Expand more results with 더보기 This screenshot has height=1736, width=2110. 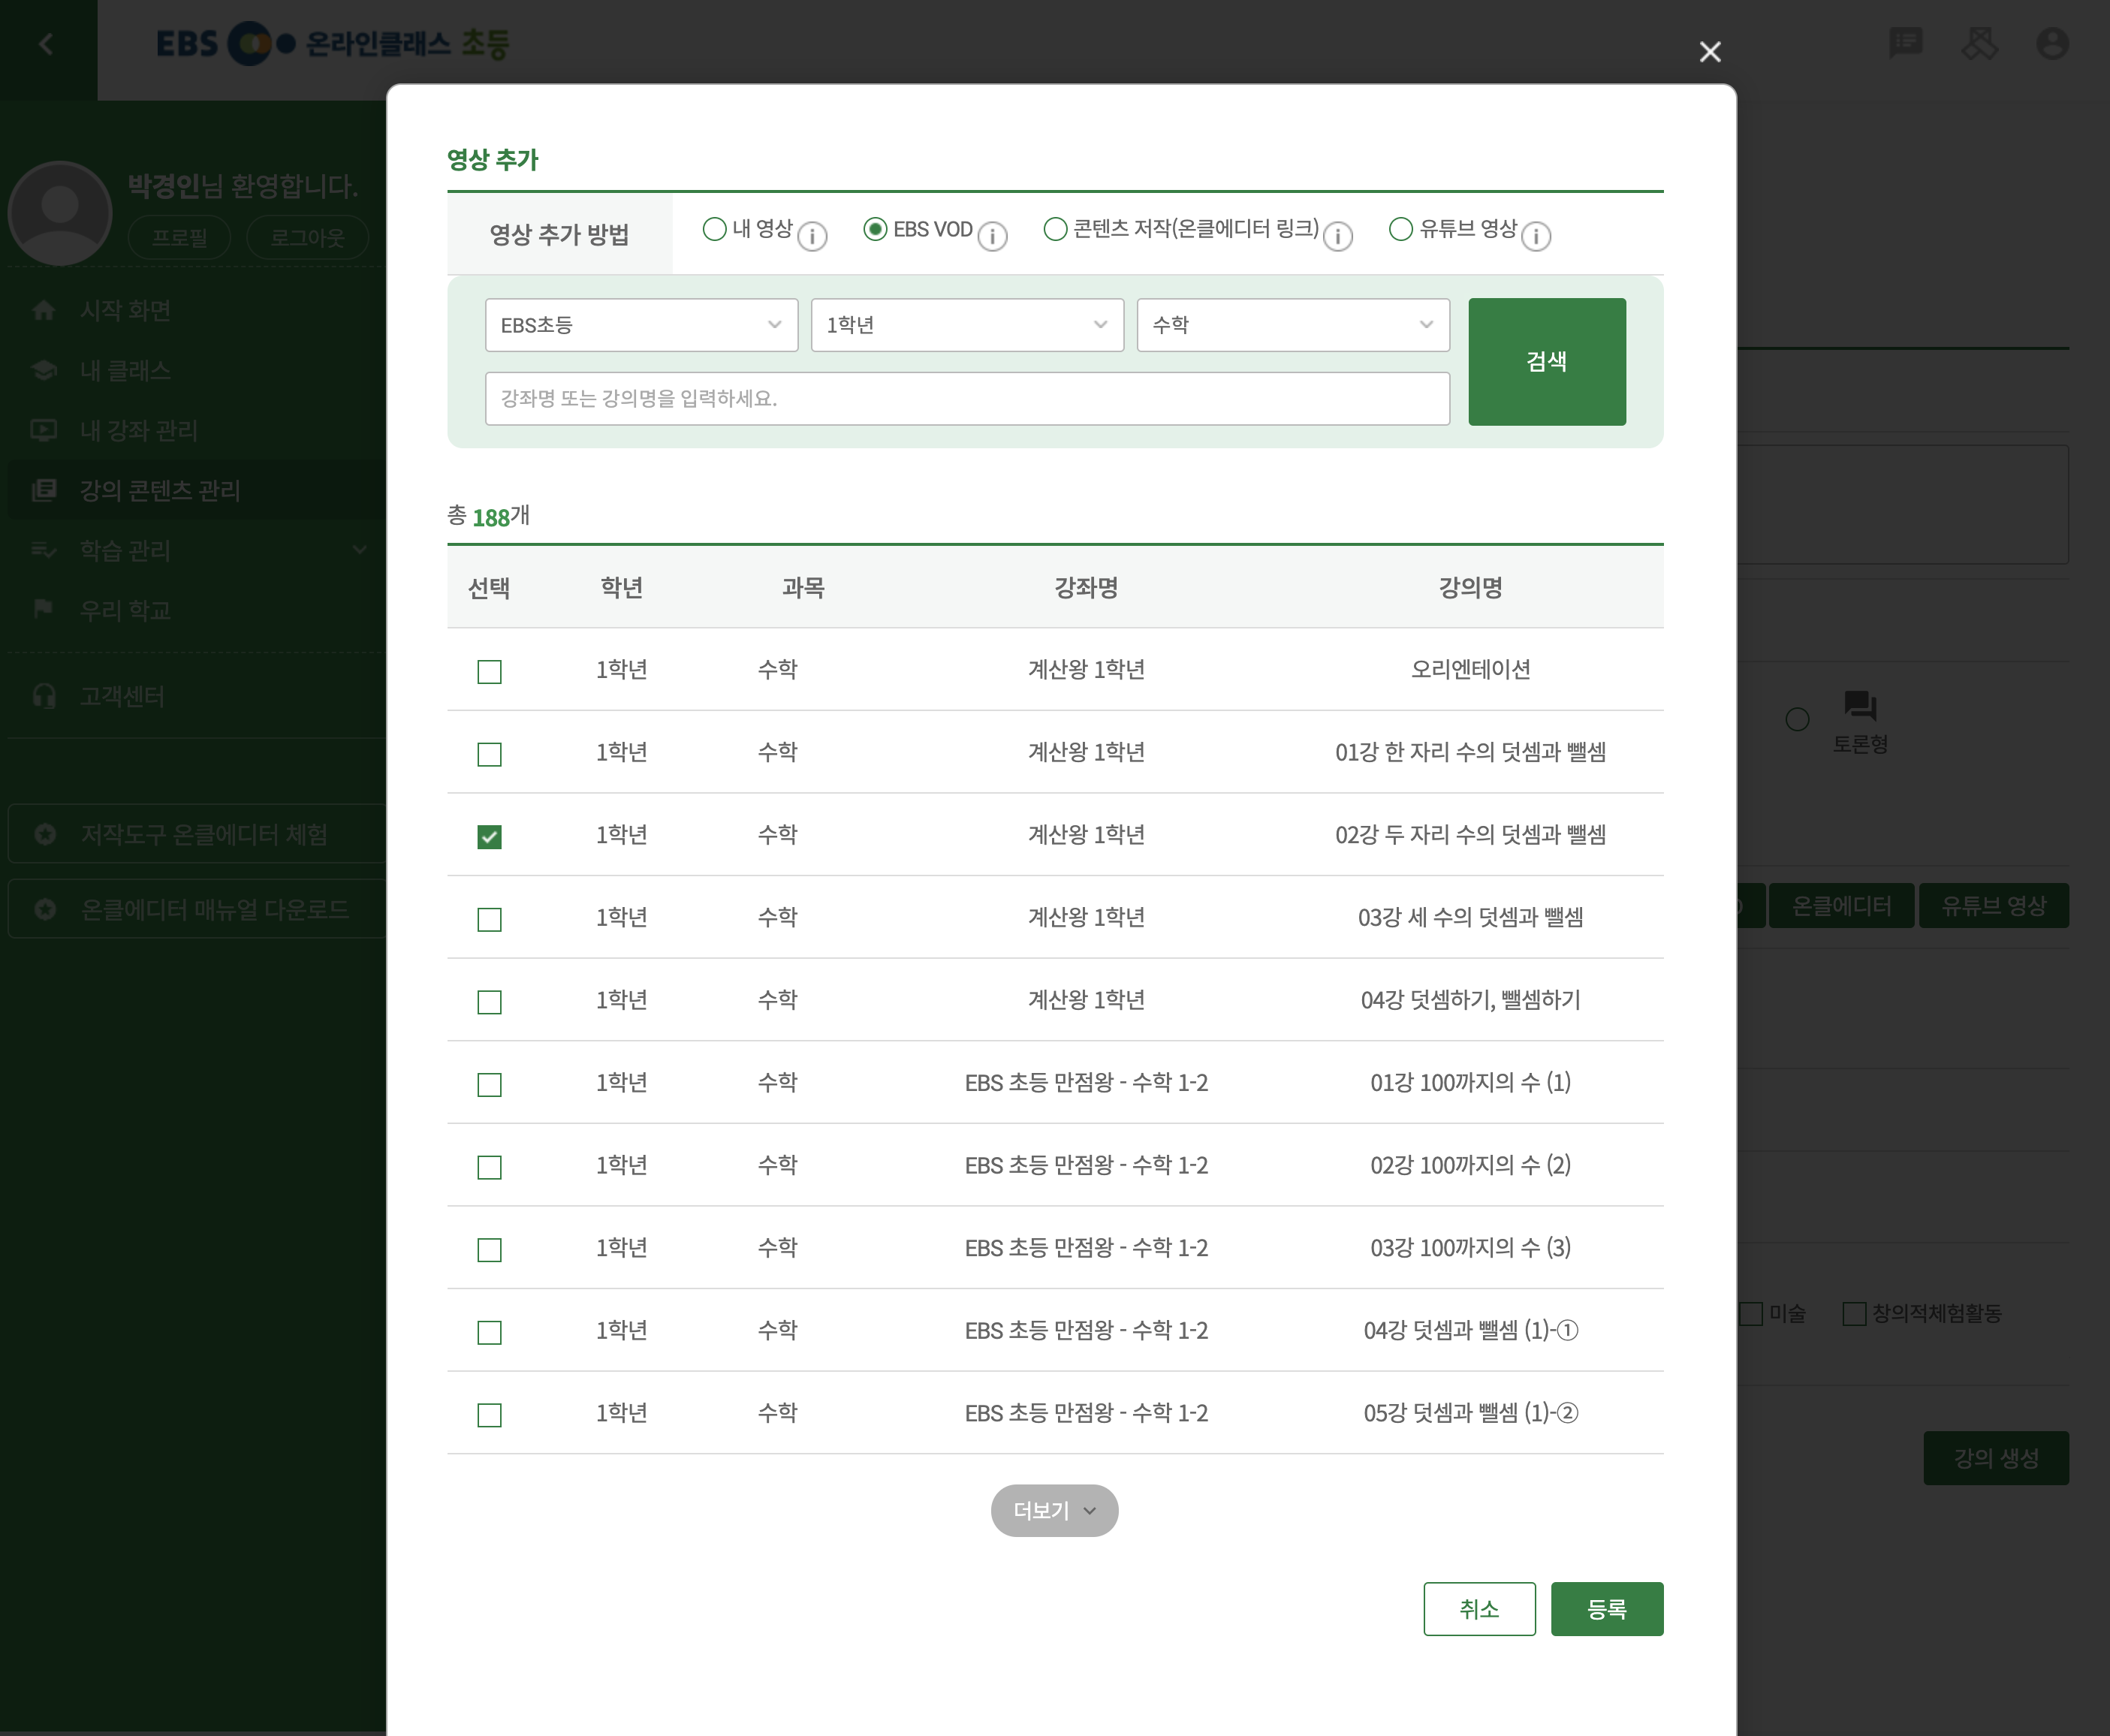pyautogui.click(x=1054, y=1510)
